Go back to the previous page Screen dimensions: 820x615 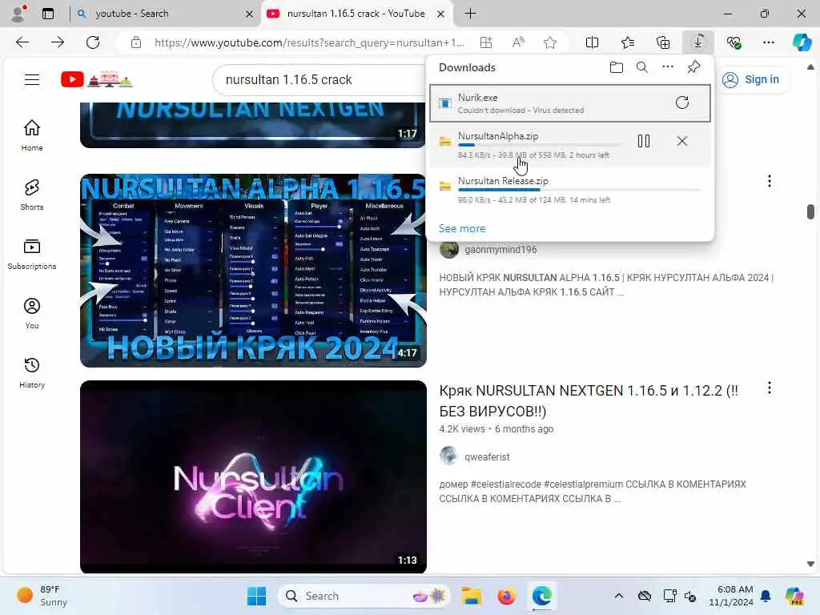click(22, 42)
